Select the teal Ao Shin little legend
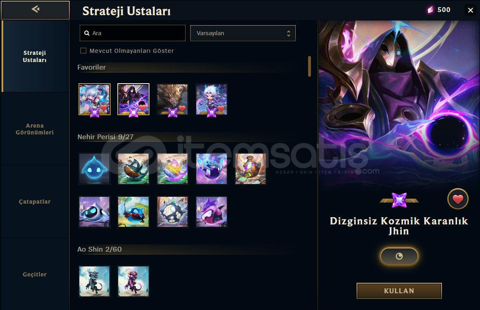 click(x=94, y=281)
